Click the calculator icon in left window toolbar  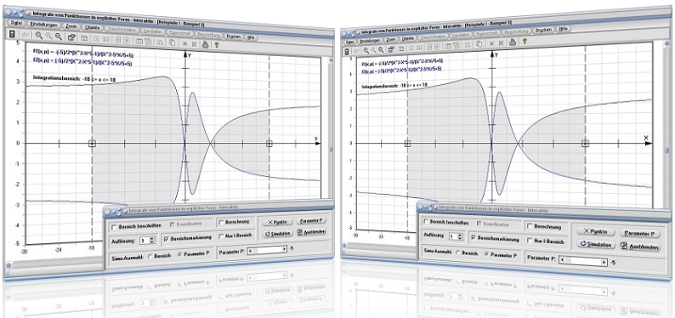click(x=12, y=34)
